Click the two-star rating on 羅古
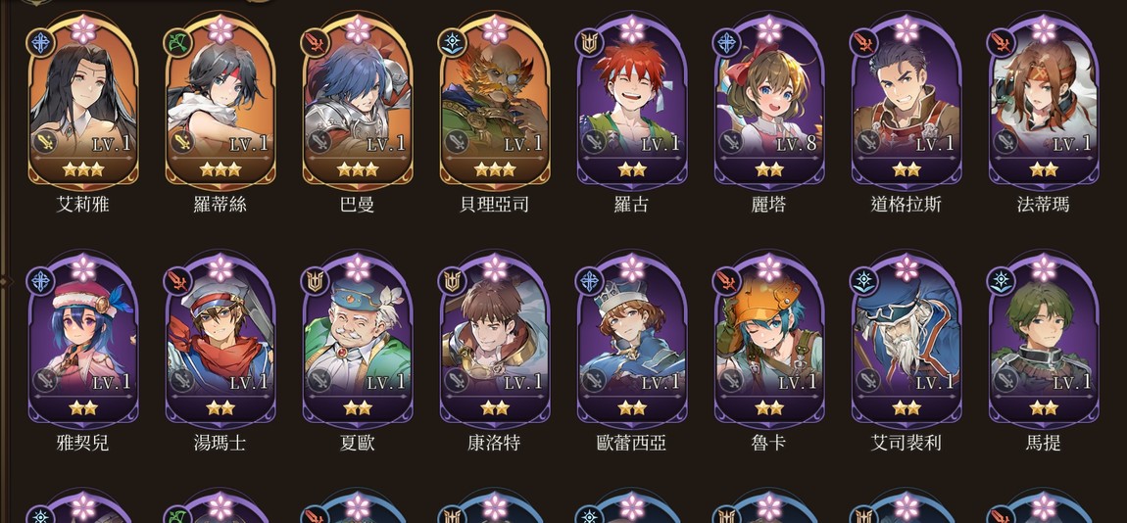The image size is (1127, 523). (632, 170)
